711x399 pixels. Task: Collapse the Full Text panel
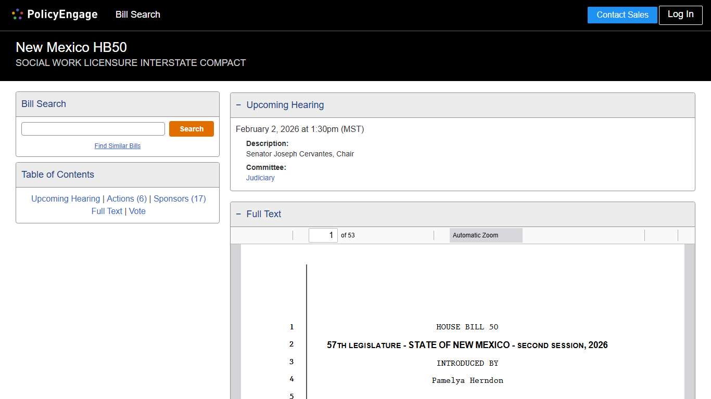[x=239, y=214]
